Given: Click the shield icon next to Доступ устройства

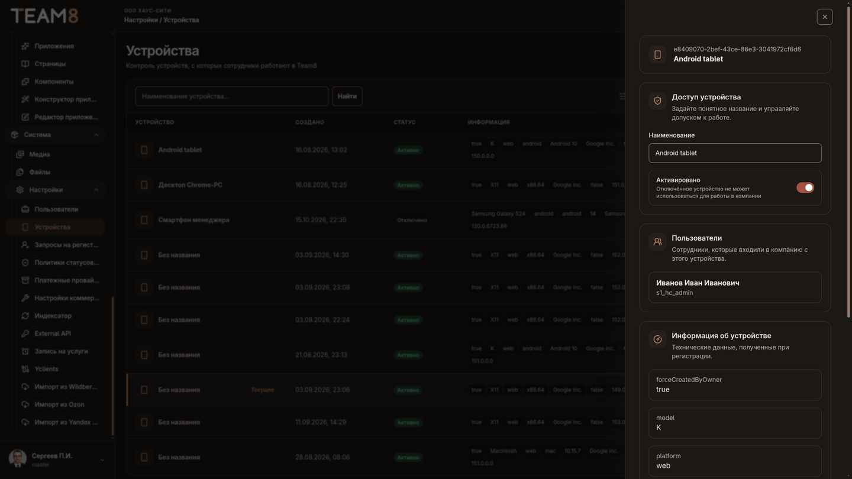Looking at the screenshot, I should point(657,101).
